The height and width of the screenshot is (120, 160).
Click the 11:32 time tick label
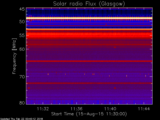tap(43, 109)
